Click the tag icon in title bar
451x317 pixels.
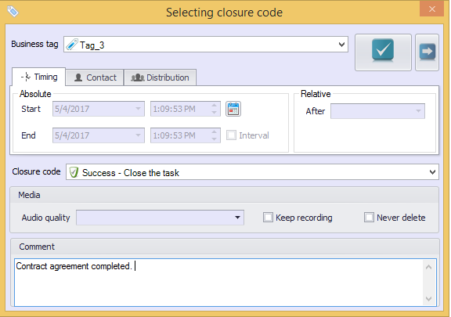[13, 12]
